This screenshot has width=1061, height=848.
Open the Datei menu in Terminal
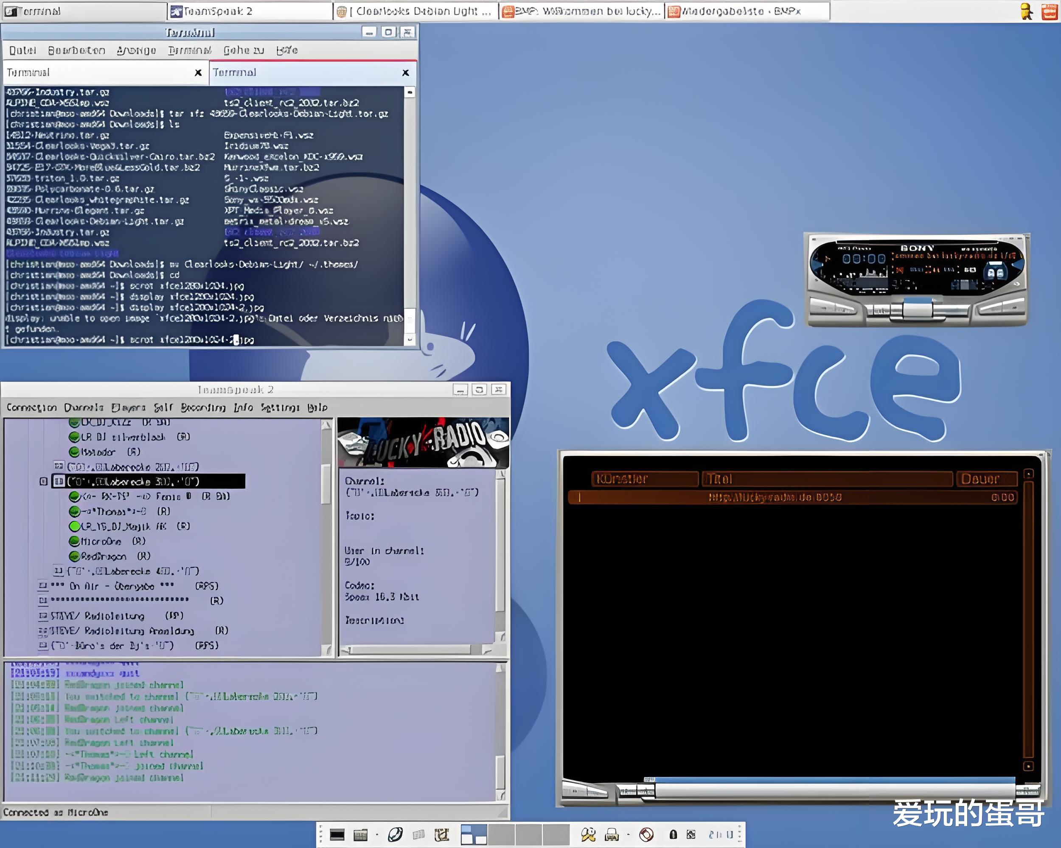(22, 50)
